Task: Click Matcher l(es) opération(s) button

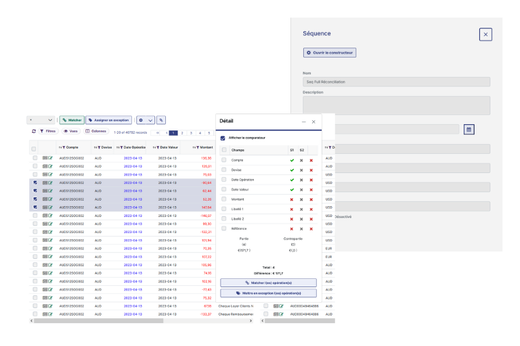Action: [268, 282]
